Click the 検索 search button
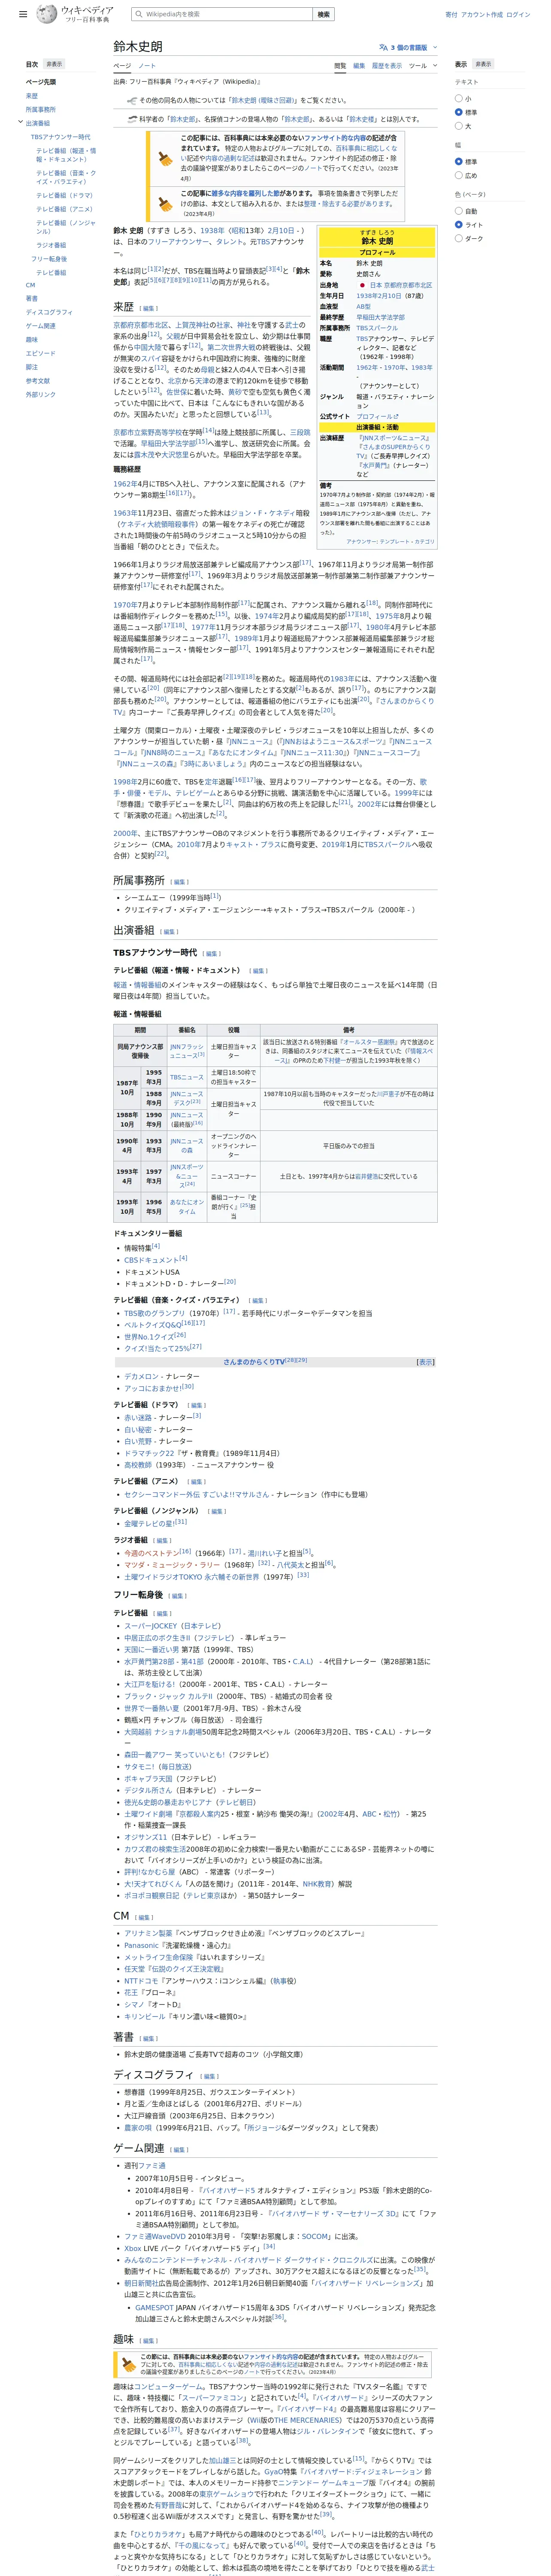 (323, 14)
